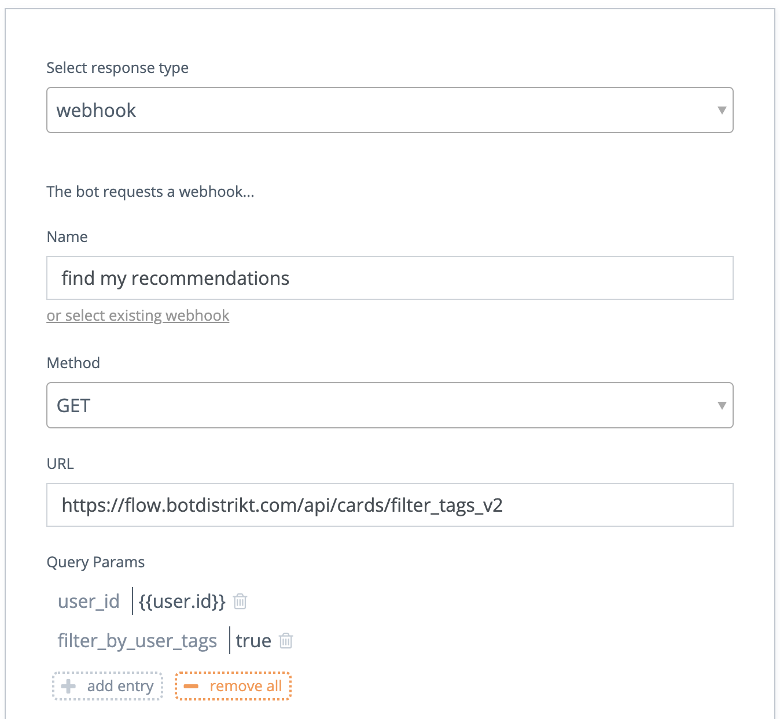Click the 'Select response type' label
The image size is (780, 719).
117,68
